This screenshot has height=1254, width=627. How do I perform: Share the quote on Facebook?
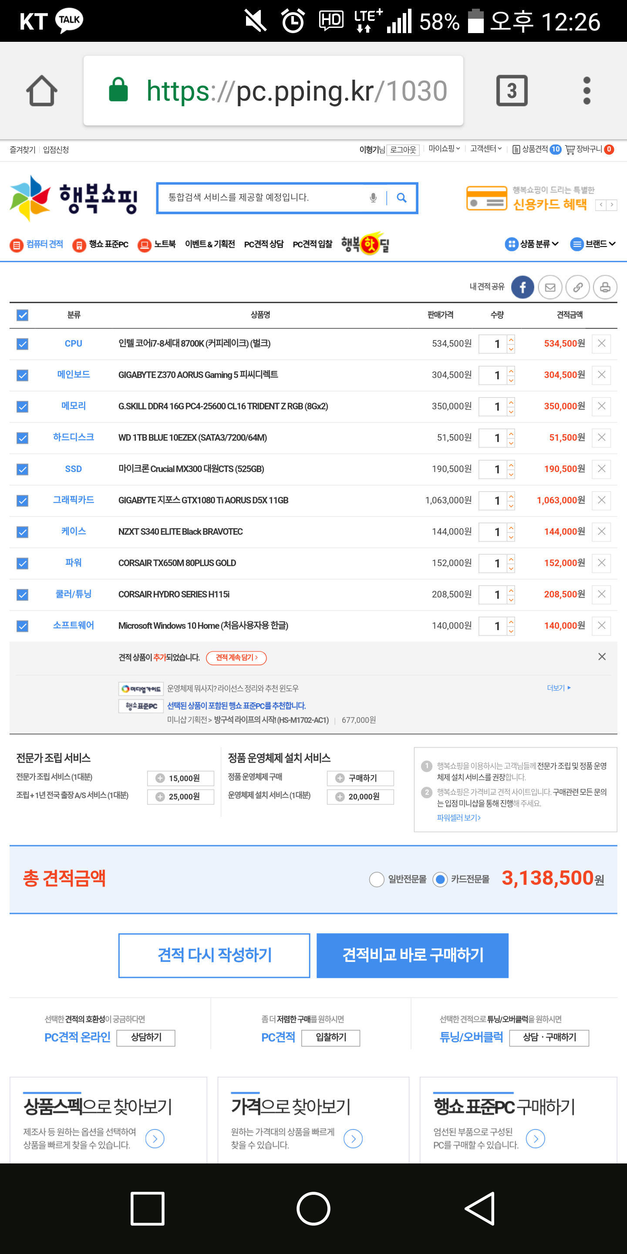coord(522,287)
